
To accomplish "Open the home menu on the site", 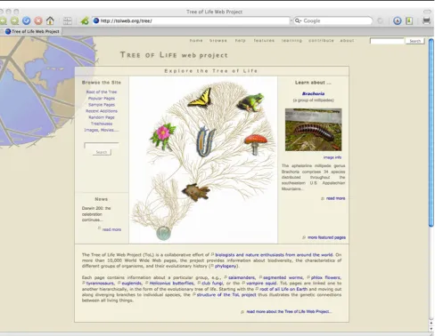I will 196,41.
